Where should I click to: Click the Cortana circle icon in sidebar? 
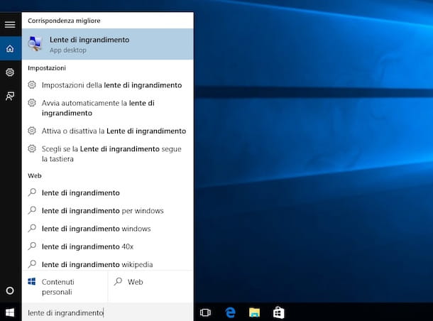tap(10, 290)
